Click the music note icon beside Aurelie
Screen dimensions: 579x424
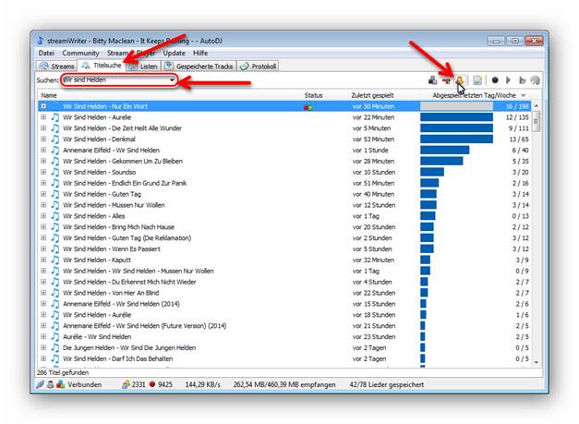(x=55, y=117)
